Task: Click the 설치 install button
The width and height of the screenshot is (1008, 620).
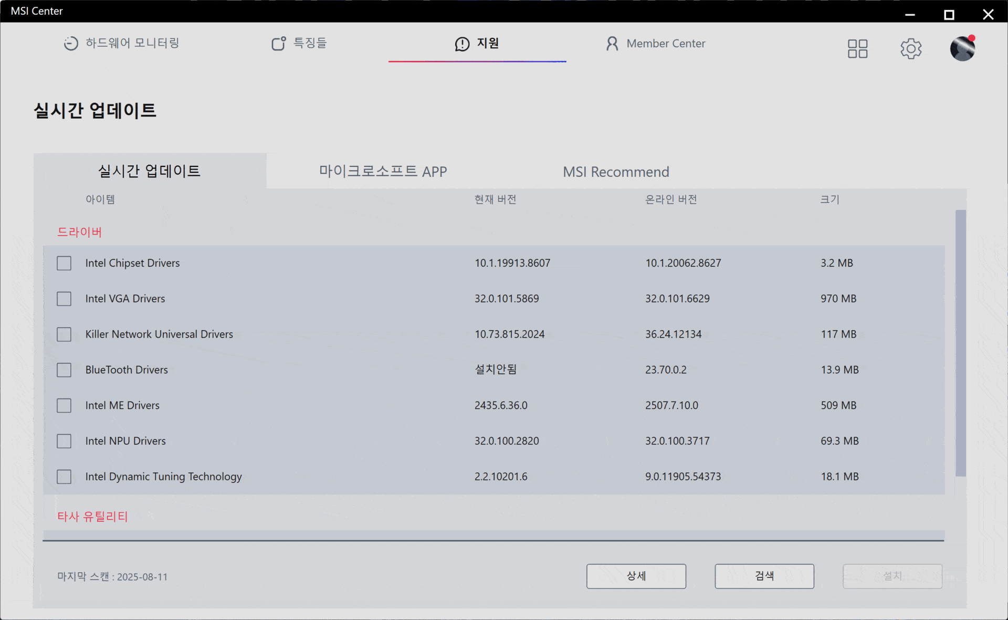Action: (892, 576)
